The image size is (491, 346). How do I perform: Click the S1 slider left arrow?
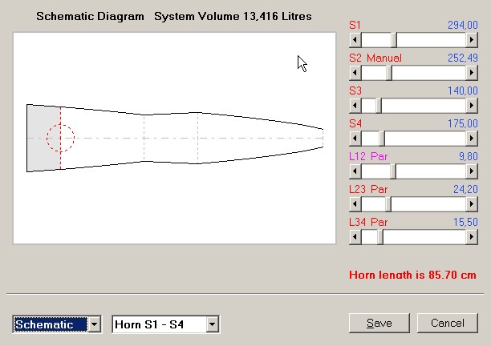tap(355, 40)
